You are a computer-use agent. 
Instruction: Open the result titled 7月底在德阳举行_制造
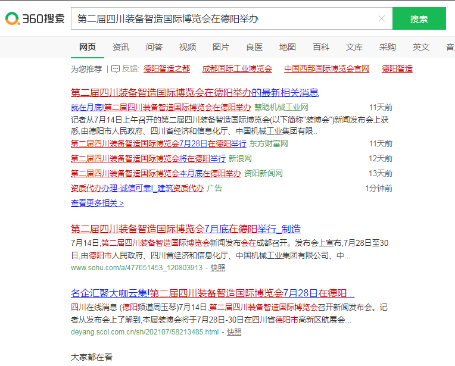tap(186, 229)
